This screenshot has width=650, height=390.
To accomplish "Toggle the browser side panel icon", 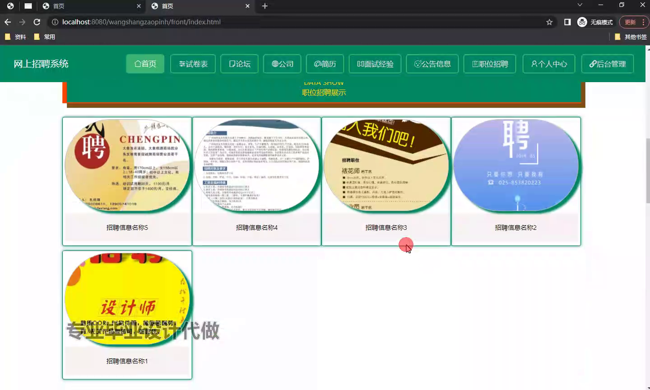I will 567,22.
